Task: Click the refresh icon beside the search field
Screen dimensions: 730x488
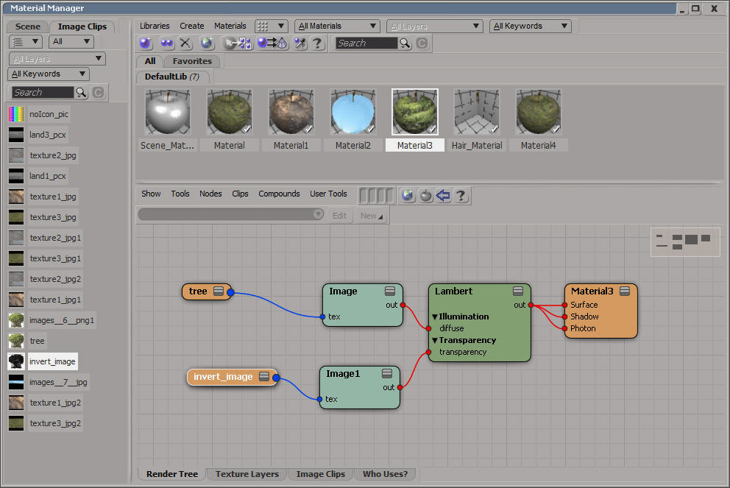Action: click(420, 43)
